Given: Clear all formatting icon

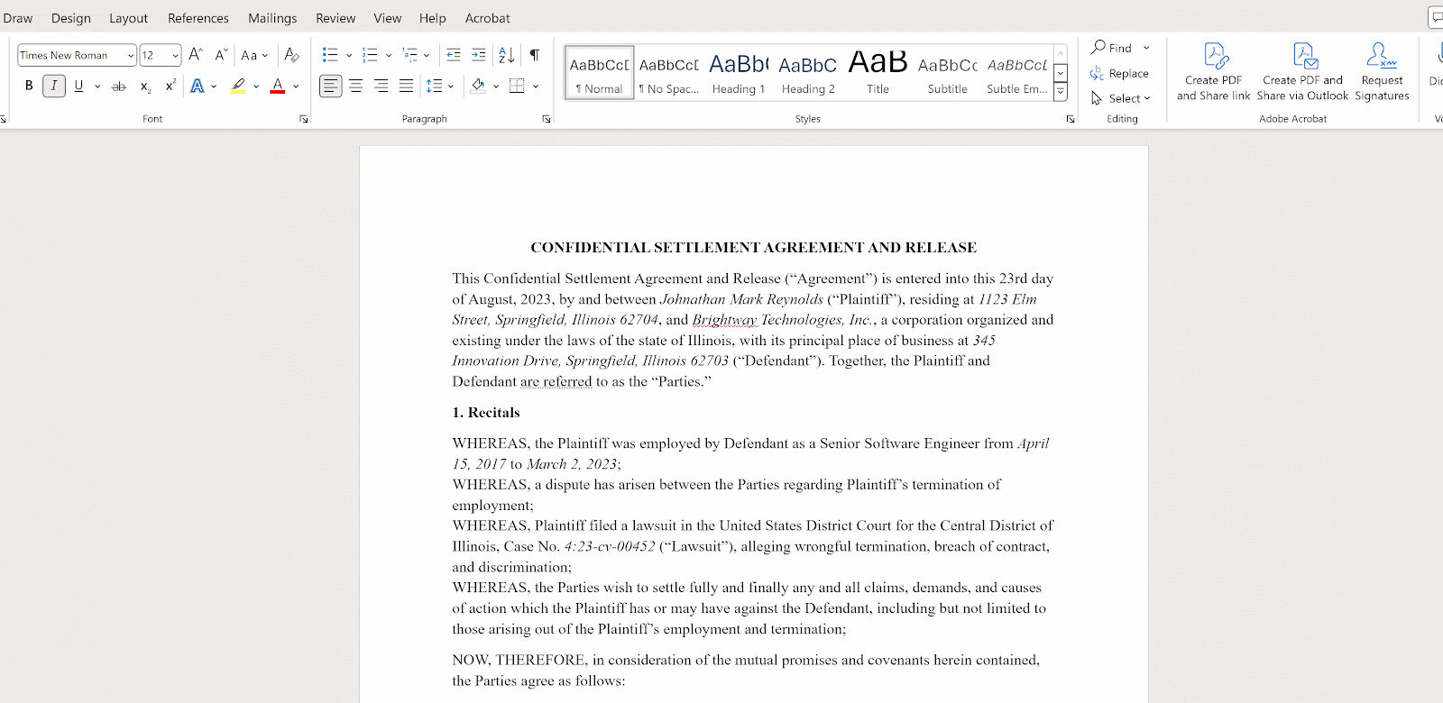Looking at the screenshot, I should 291,55.
